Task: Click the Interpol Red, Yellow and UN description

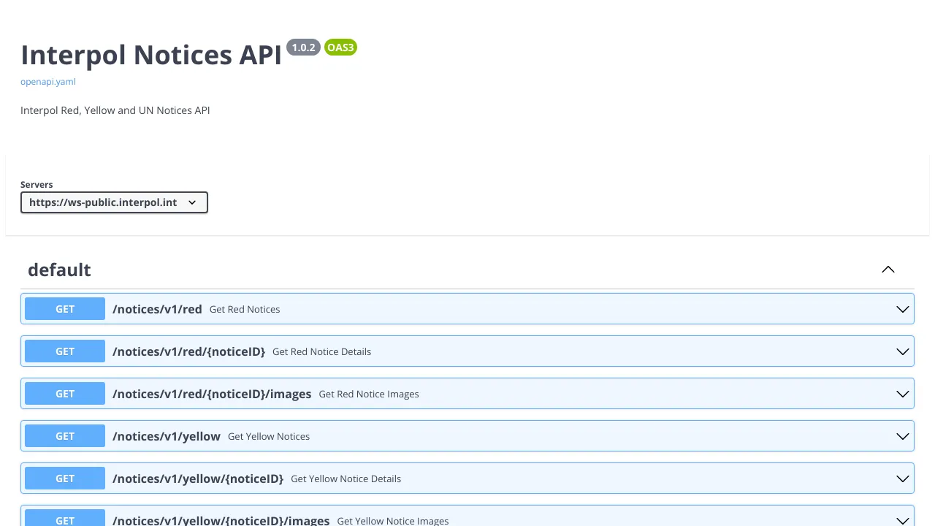Action: [115, 110]
